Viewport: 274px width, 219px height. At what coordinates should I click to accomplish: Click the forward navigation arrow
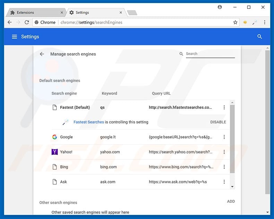coord(18,23)
